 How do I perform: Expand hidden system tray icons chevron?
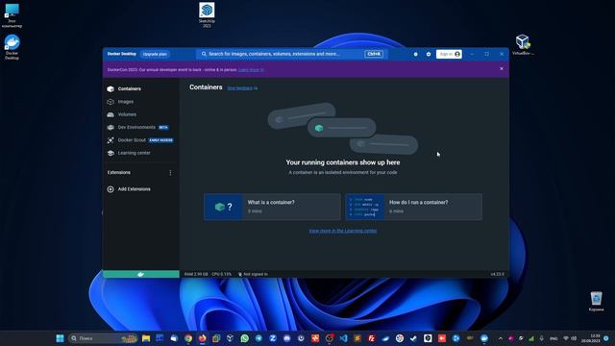tap(501, 338)
